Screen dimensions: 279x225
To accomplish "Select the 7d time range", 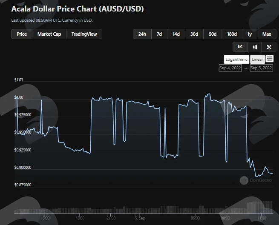I will 159,34.
